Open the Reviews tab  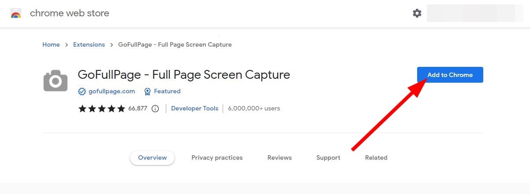tap(280, 157)
